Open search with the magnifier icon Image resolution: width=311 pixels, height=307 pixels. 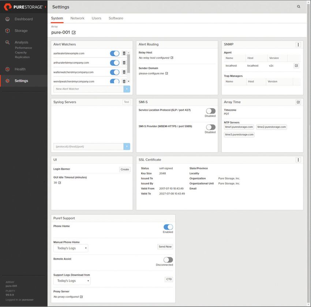(x=299, y=7)
